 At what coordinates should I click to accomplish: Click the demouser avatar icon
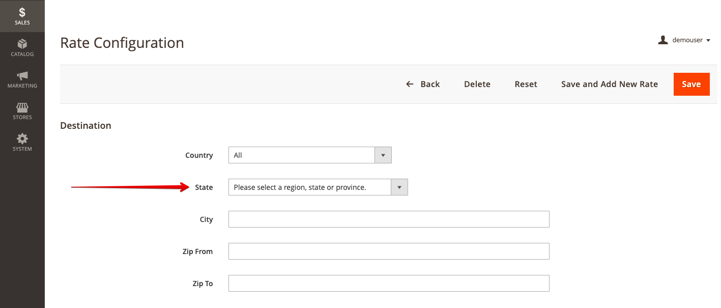tap(662, 40)
